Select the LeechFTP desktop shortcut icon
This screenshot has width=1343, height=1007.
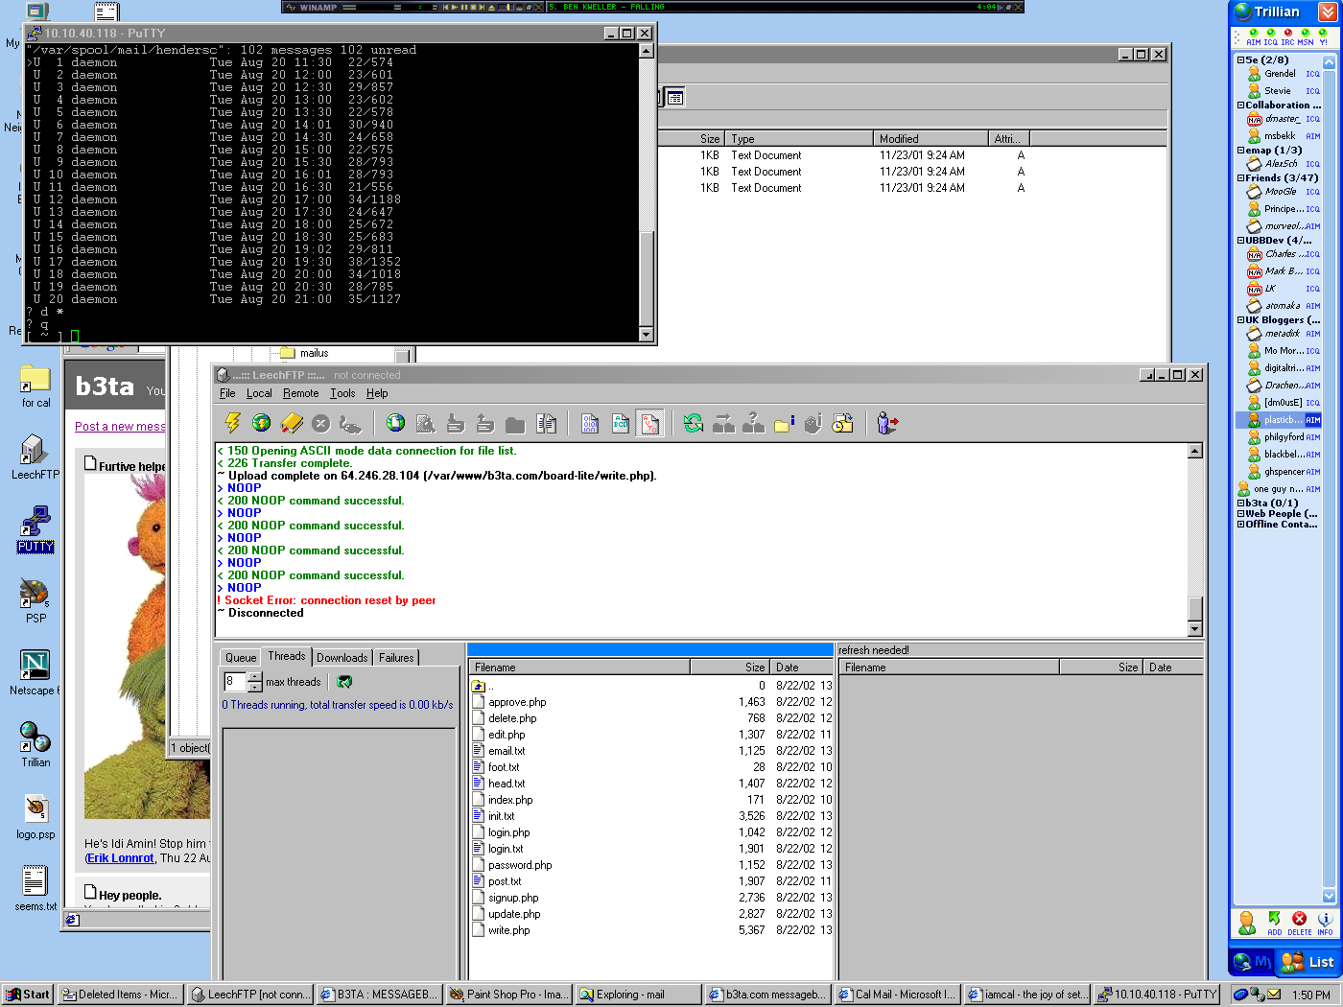click(x=35, y=457)
